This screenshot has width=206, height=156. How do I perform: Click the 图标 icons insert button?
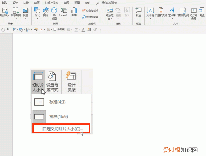(x=46, y=12)
